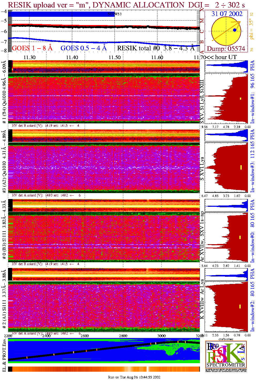The image size is (259, 381).
Task: Click the date 31 07 2002
Action: pos(227,14)
